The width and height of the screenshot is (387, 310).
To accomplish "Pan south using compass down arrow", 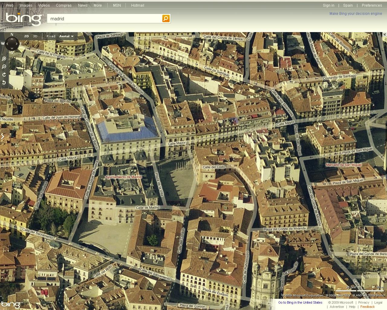I will pos(12,48).
